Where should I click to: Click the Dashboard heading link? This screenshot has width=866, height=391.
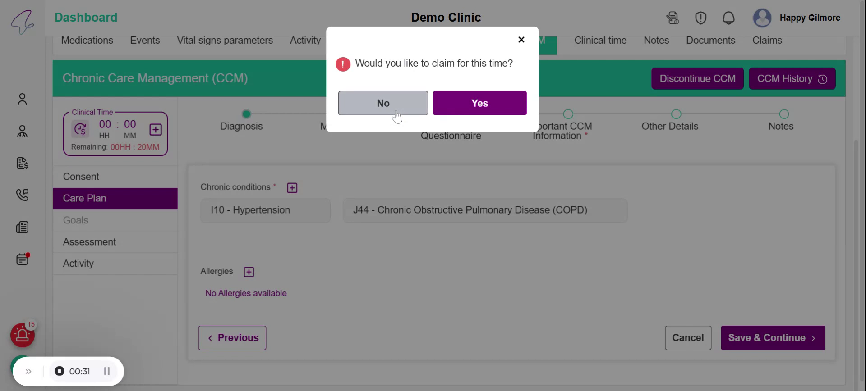[86, 18]
